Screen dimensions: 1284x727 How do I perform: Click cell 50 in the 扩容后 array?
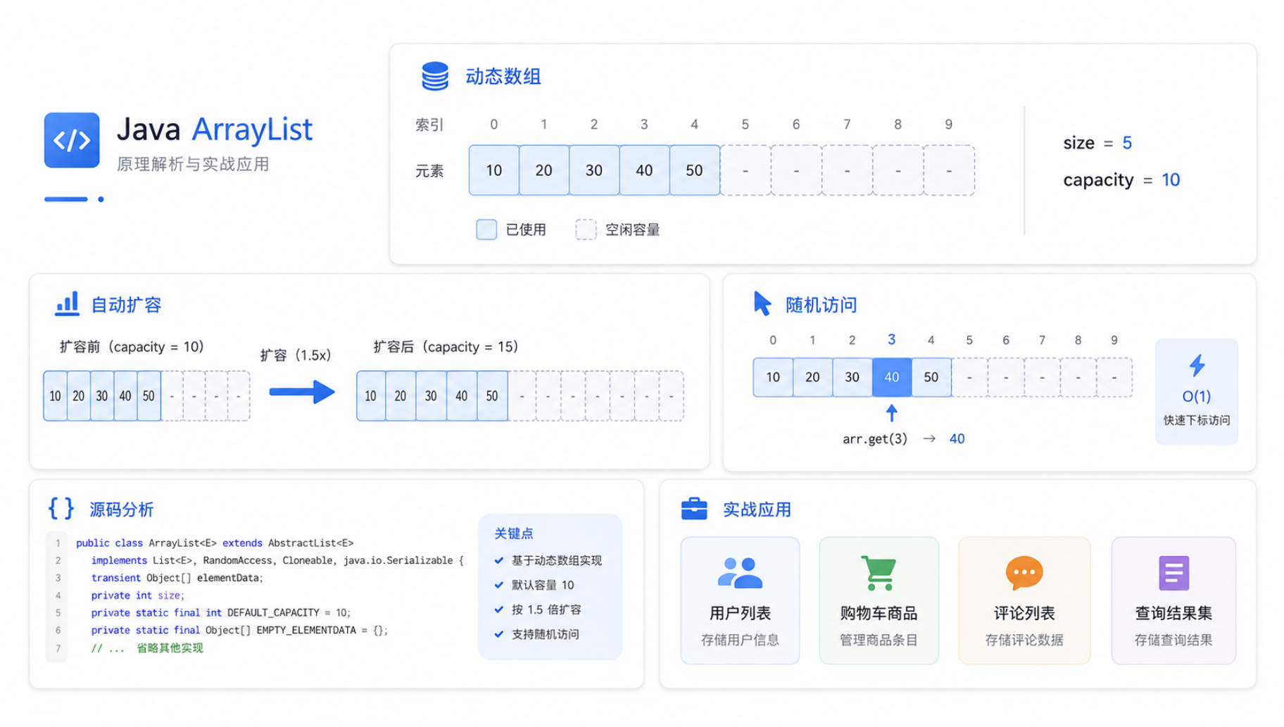point(492,396)
